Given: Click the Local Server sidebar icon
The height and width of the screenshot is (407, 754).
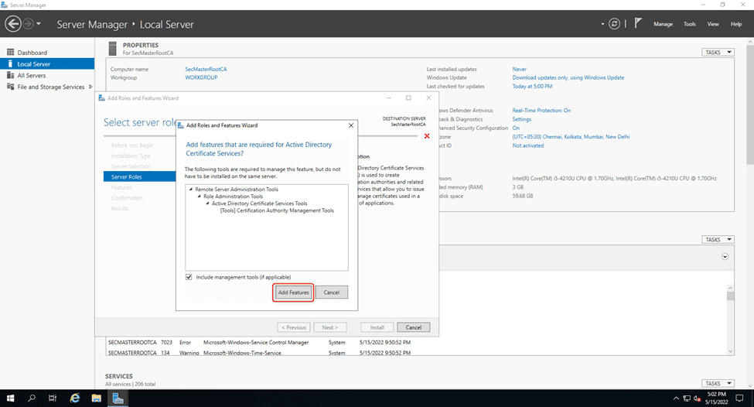Looking at the screenshot, I should [10, 64].
